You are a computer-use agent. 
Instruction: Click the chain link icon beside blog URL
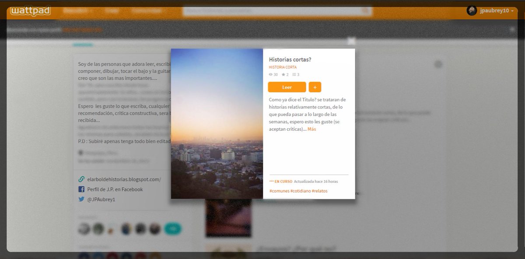click(81, 179)
